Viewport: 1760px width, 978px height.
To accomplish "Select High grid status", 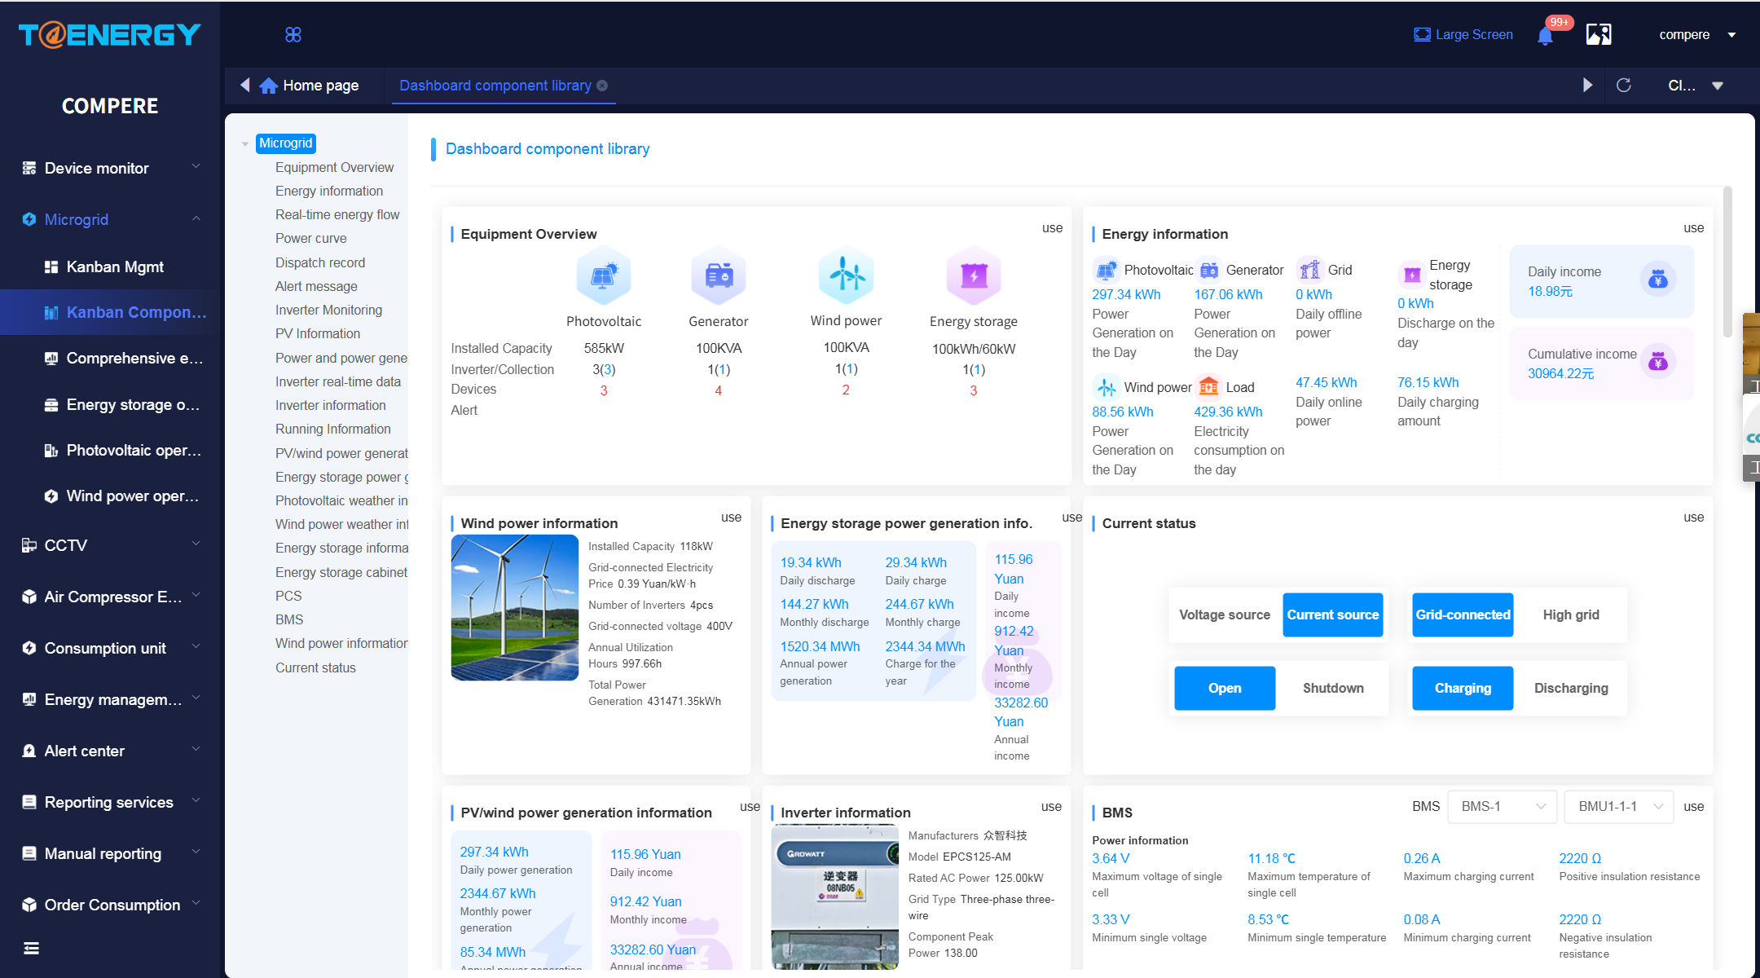I will (x=1571, y=615).
